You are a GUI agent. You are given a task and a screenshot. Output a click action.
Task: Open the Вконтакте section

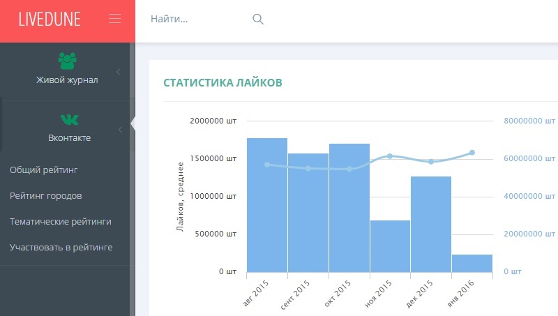pos(69,137)
